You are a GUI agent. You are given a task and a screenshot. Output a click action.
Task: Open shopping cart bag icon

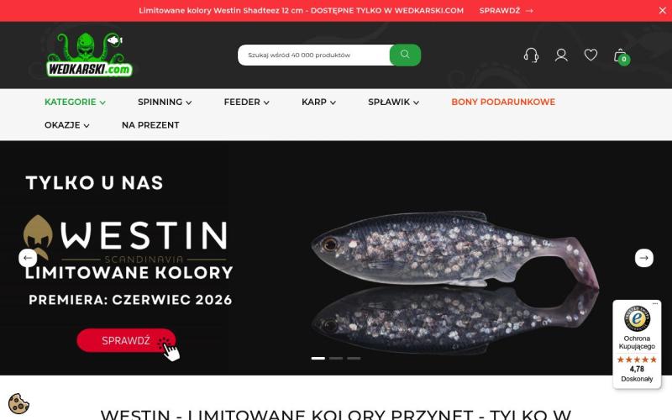[621, 56]
